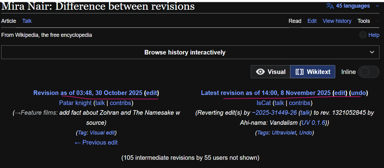Click the Ultraviolet tag link

284,133
